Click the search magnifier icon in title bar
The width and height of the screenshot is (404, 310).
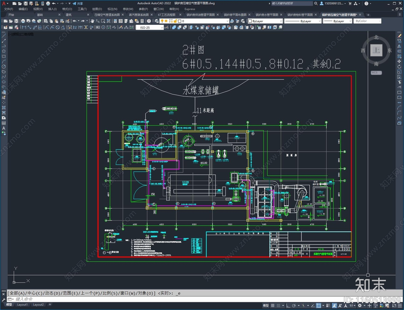[x=316, y=4]
